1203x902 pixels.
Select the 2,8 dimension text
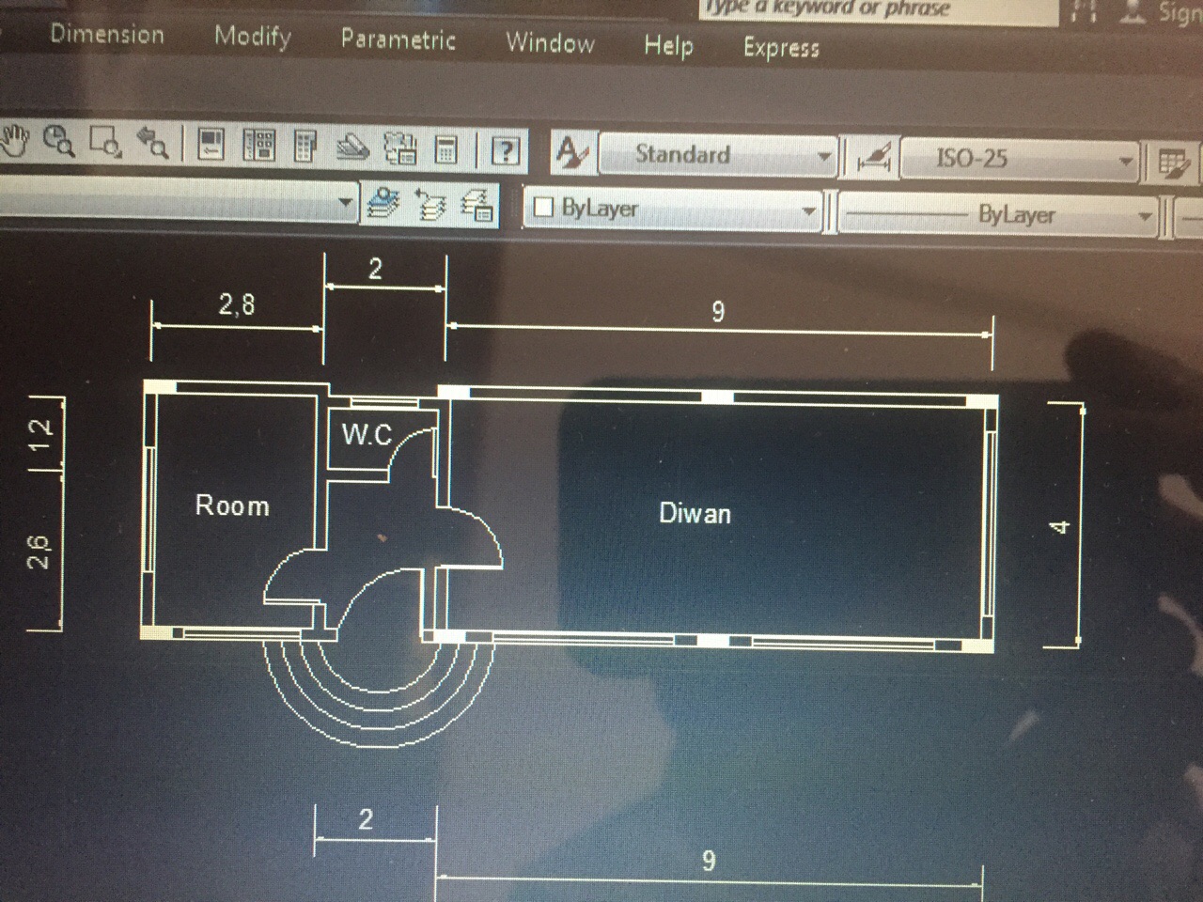[x=237, y=303]
